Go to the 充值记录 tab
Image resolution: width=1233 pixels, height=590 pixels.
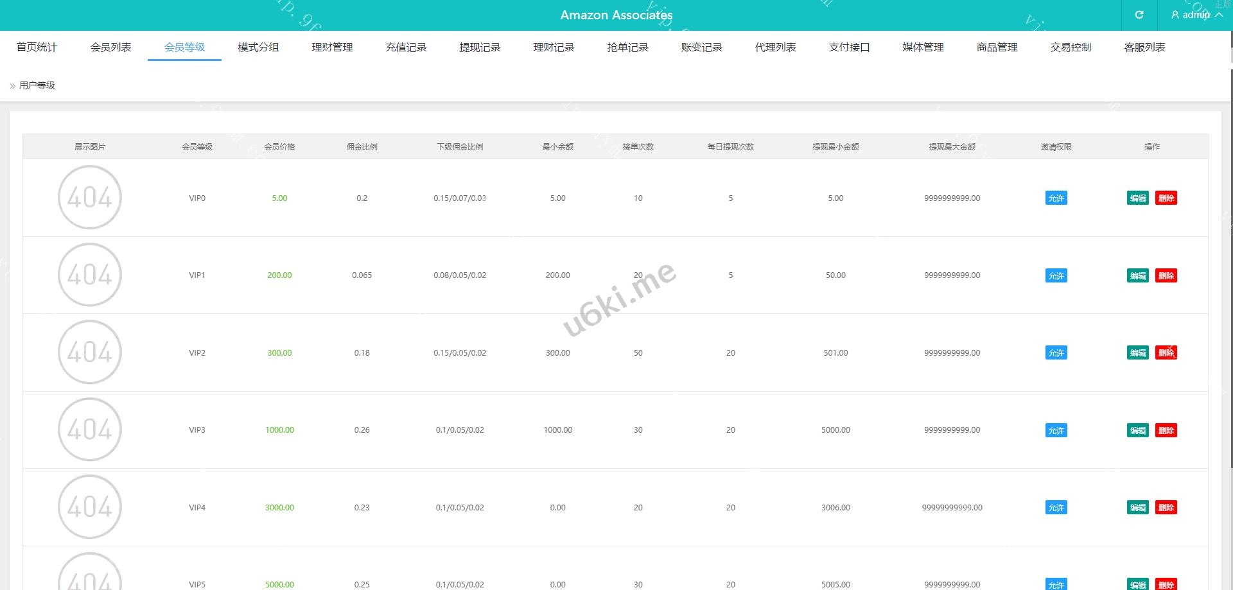(x=406, y=47)
